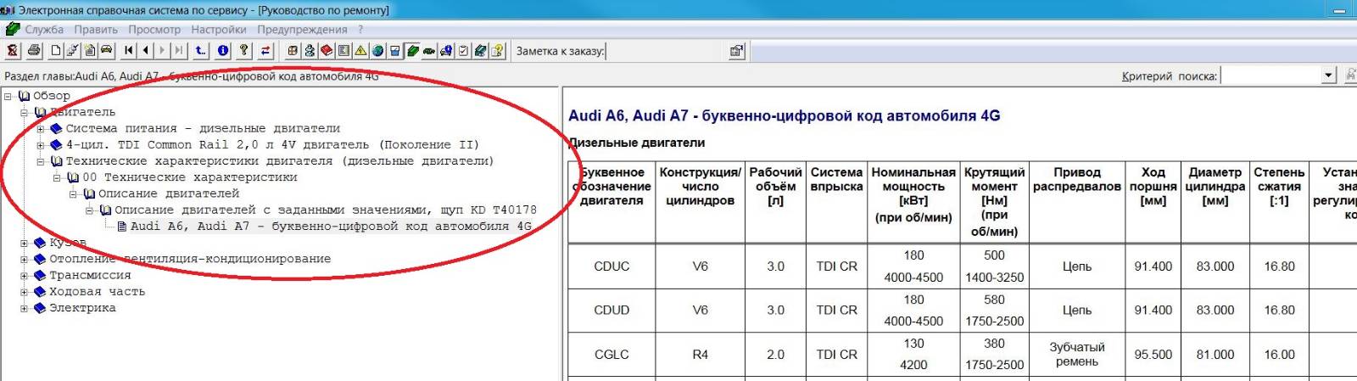The height and width of the screenshot is (381, 1357).
Task: Expand the Трансмиссия tree node
Action: (25, 275)
